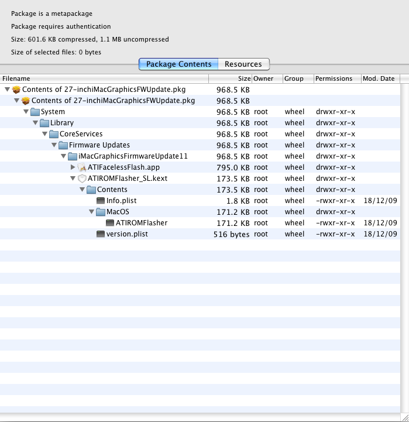Click the Contents folder icon
Image resolution: width=409 pixels, height=422 pixels.
coord(91,190)
